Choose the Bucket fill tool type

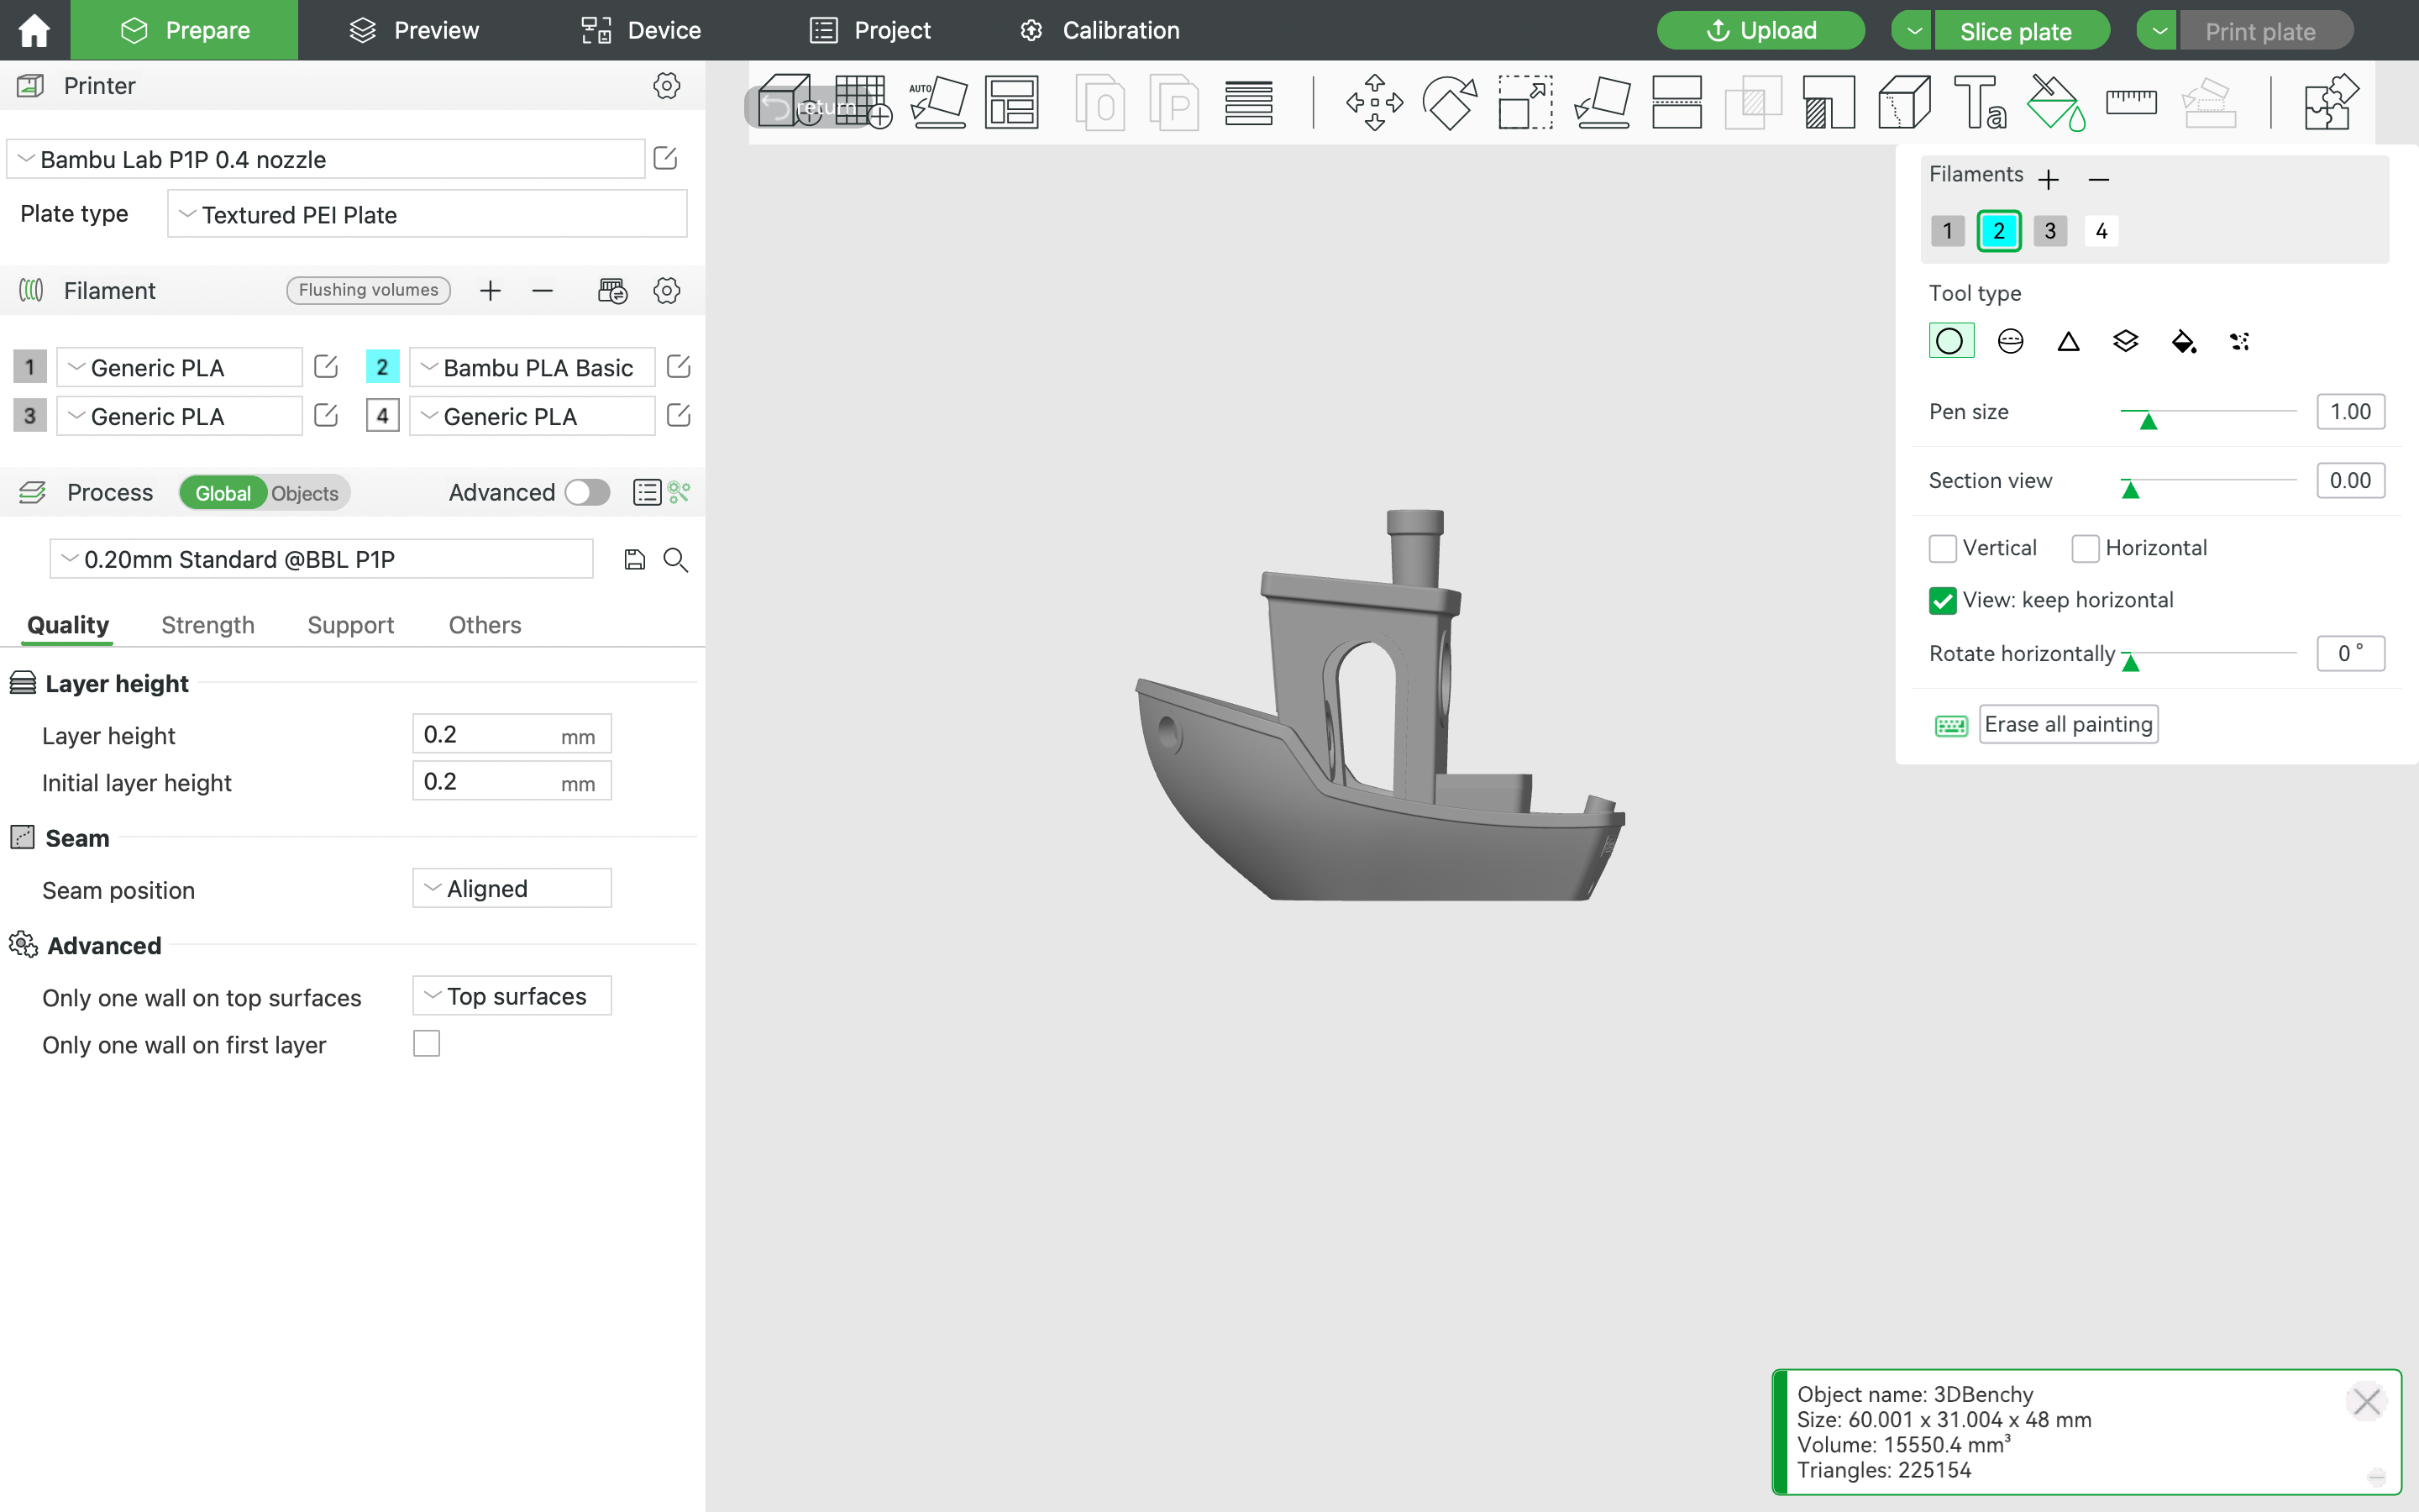point(2183,341)
